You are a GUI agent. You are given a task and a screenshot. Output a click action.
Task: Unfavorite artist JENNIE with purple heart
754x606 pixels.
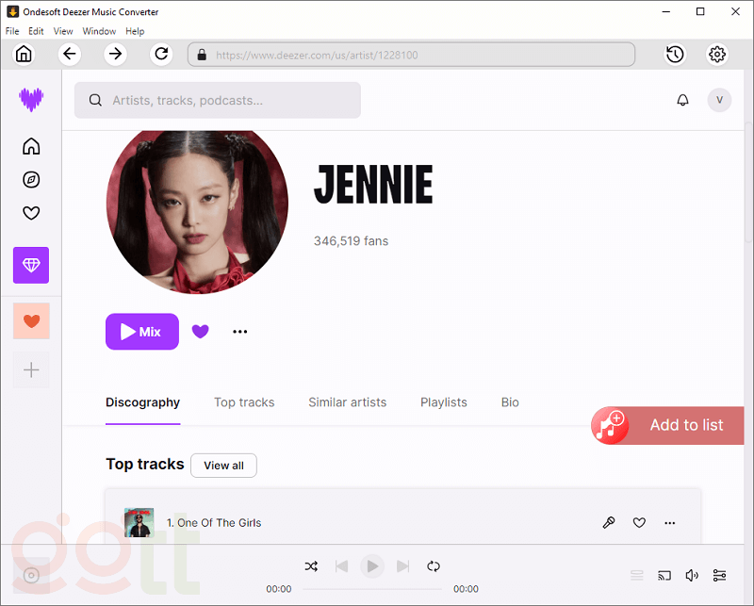point(200,332)
